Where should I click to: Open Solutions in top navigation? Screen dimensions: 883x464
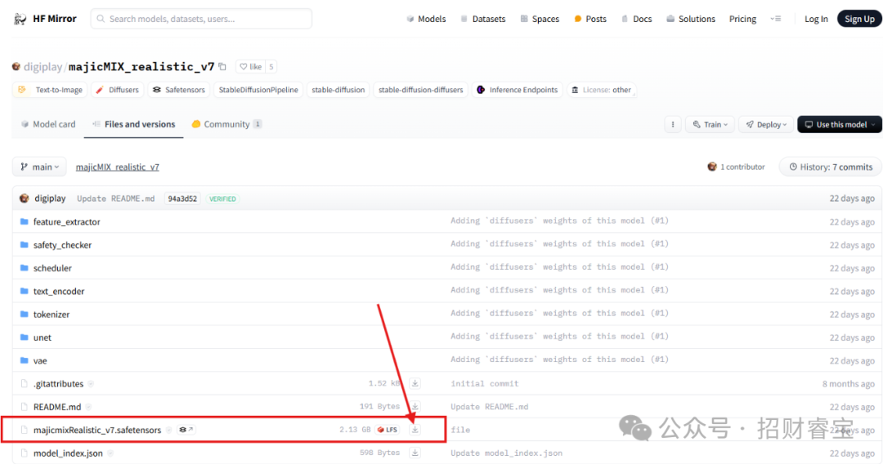(690, 19)
